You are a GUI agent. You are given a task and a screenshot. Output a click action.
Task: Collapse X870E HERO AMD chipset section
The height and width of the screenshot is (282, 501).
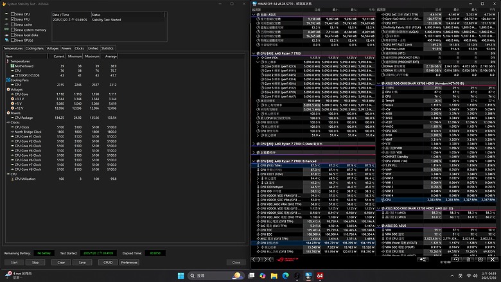(x=378, y=208)
